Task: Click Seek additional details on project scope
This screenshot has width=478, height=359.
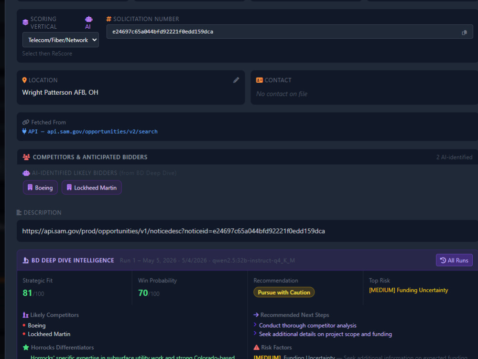Action: (x=325, y=334)
